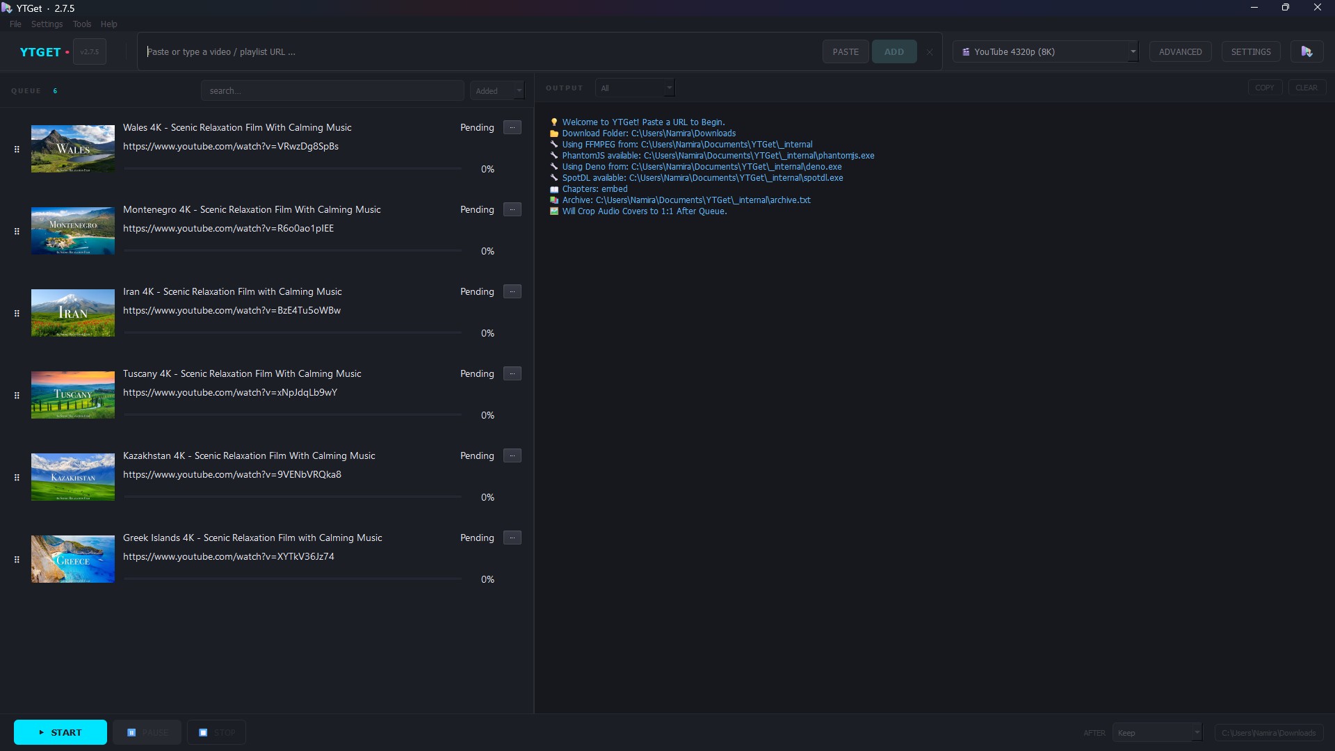Focus the queue search field
Viewport: 1335px width, 751px height.
(x=332, y=90)
